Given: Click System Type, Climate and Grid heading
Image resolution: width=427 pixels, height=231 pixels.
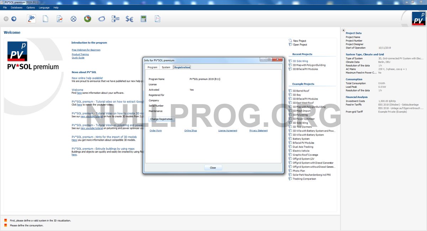Looking at the screenshot, I should (x=365, y=54).
